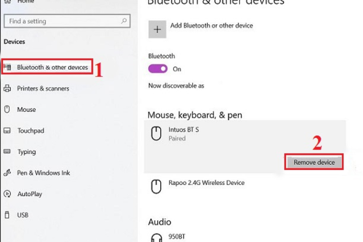Click the On label next to toggle
Screen dimensions: 363x242
point(177,69)
